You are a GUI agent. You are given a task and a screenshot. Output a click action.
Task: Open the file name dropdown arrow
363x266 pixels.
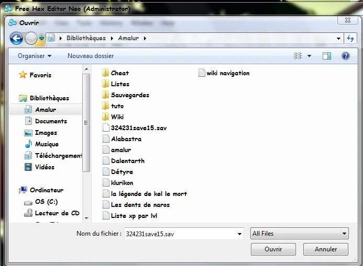point(239,234)
